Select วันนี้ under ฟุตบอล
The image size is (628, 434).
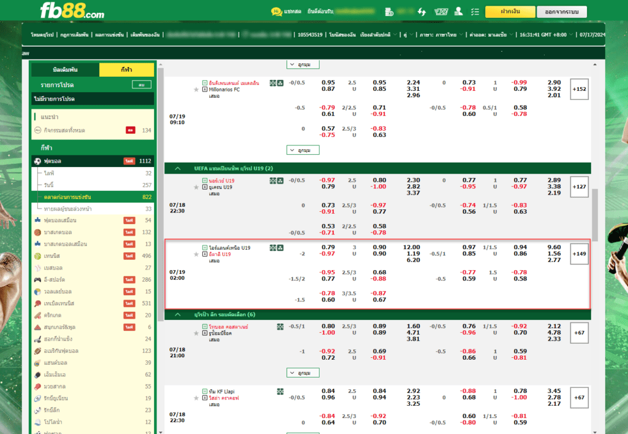point(93,185)
